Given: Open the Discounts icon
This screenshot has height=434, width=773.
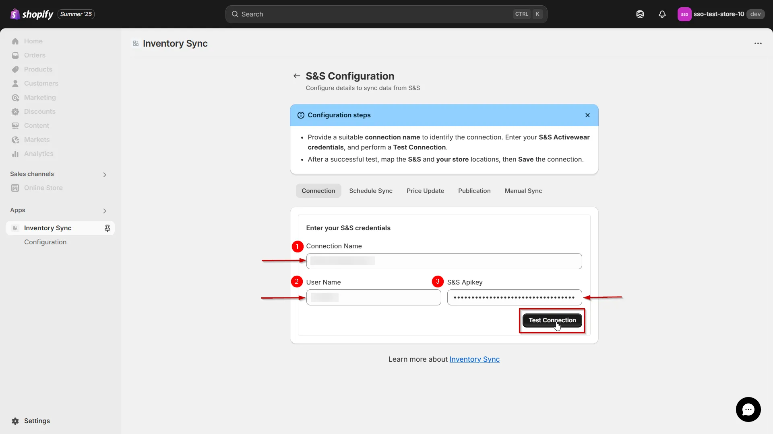Looking at the screenshot, I should tap(15, 111).
